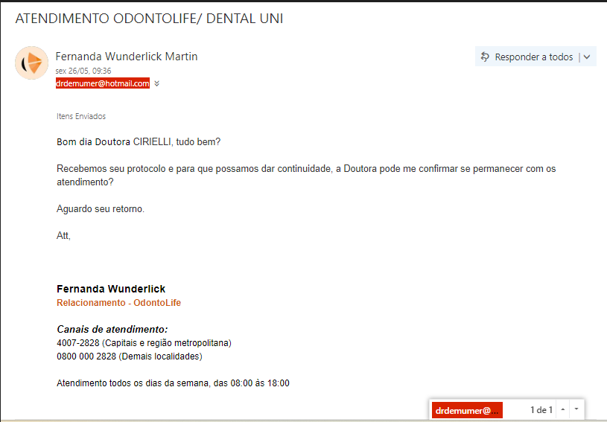Image resolution: width=607 pixels, height=422 pixels.
Task: Click the highlighted hotmail recipient address
Action: [x=103, y=83]
